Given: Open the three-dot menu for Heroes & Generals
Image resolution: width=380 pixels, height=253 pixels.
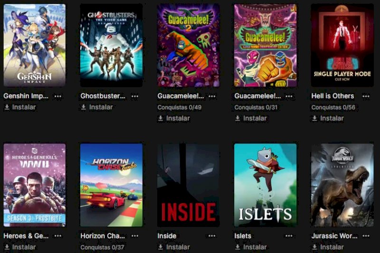Looking at the screenshot, I should (58, 236).
